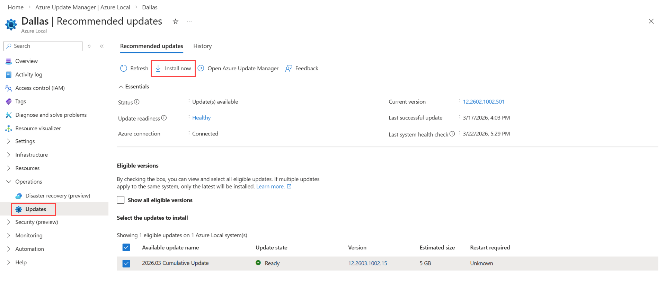The width and height of the screenshot is (665, 299).
Task: Toggle the select-all checkbox in table header
Action: click(x=126, y=247)
